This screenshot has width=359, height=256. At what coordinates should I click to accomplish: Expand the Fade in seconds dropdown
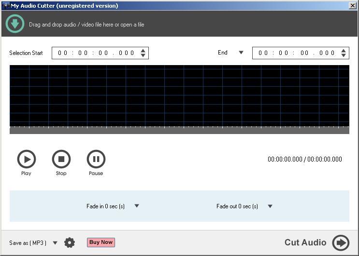pos(137,206)
